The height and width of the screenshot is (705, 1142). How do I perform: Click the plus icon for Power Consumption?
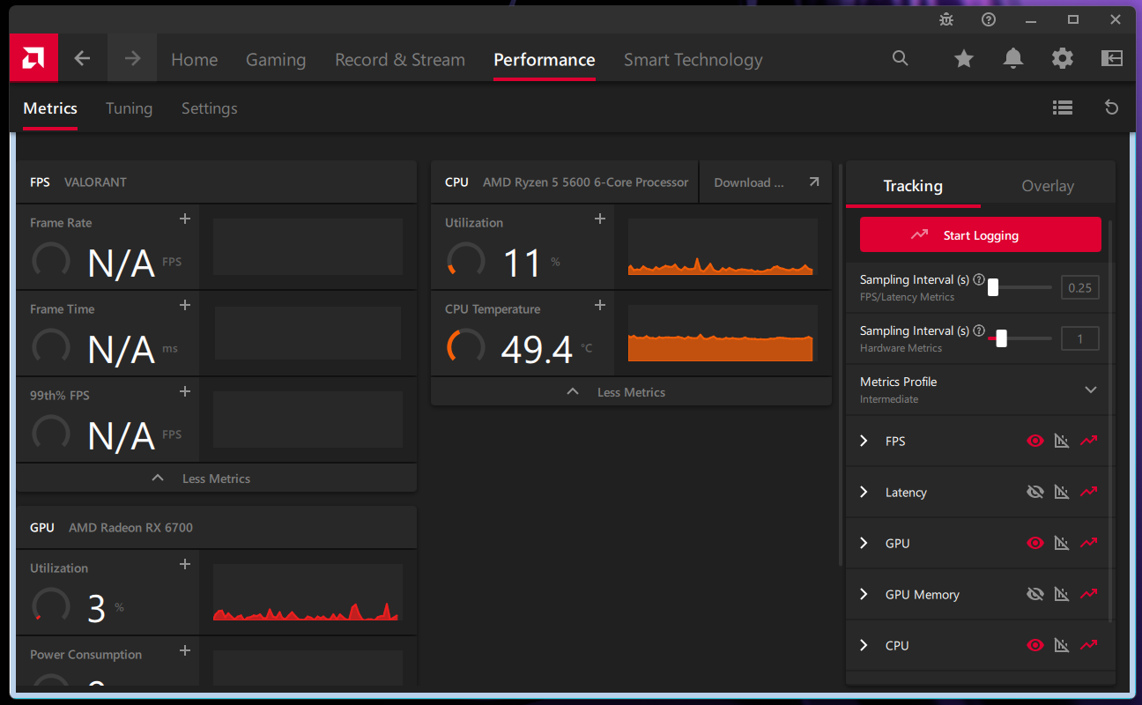click(185, 650)
